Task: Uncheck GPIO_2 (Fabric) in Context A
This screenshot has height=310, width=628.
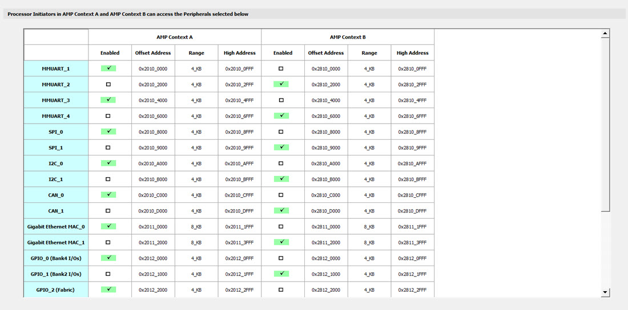Action: (108, 289)
